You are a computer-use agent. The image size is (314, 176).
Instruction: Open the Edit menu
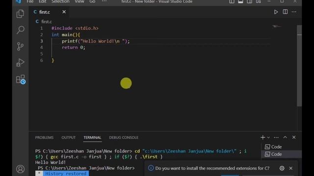click(43, 1)
